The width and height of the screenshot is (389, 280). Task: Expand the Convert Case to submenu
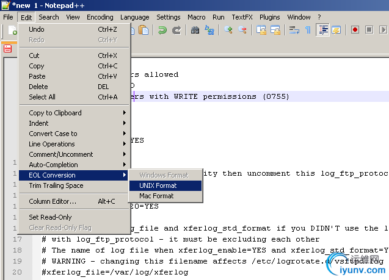tap(74, 134)
